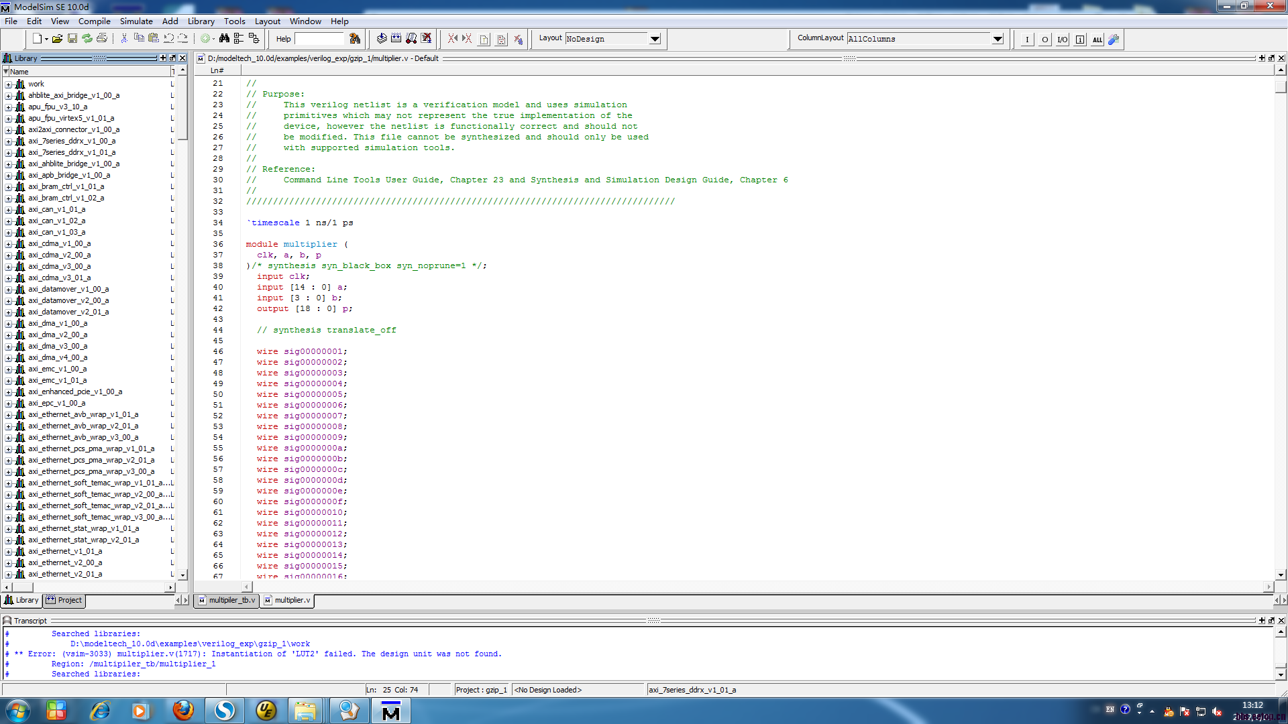Click the Simulate toolbar icon

pyautogui.click(x=411, y=39)
